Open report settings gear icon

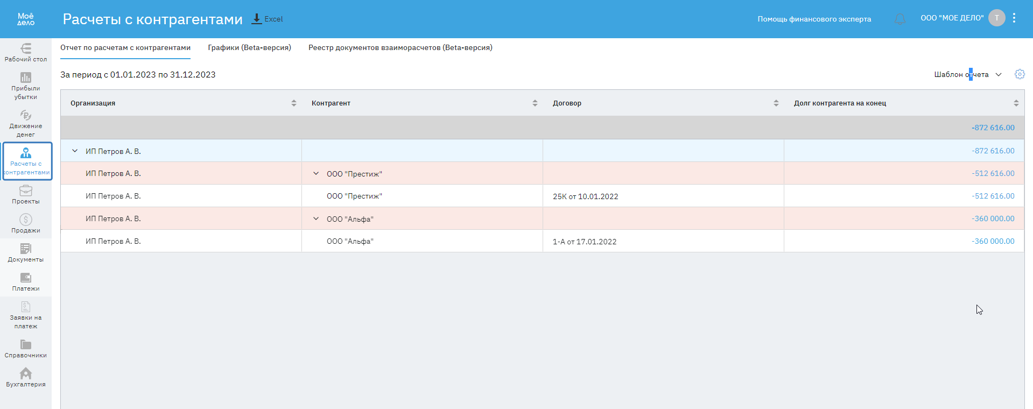1020,74
